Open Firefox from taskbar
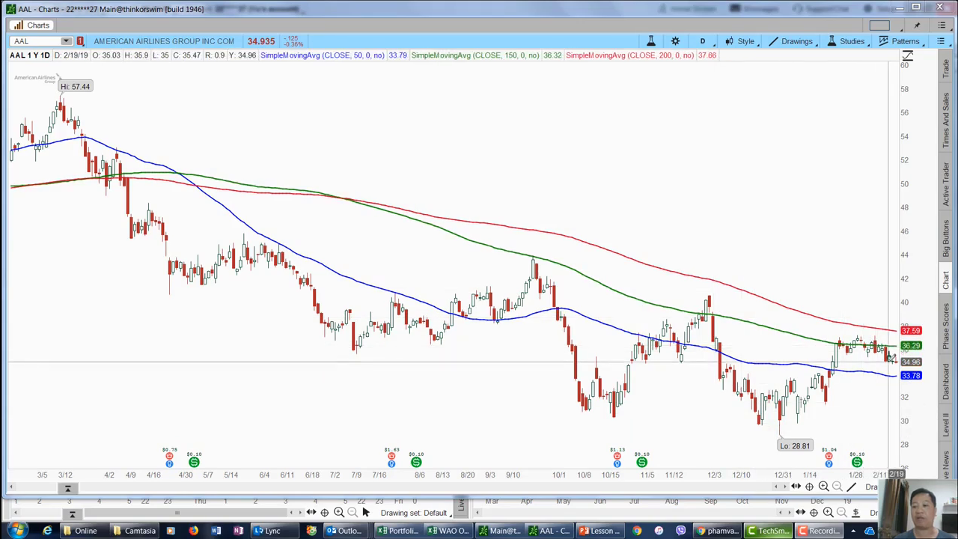The width and height of the screenshot is (958, 539). pos(193,531)
